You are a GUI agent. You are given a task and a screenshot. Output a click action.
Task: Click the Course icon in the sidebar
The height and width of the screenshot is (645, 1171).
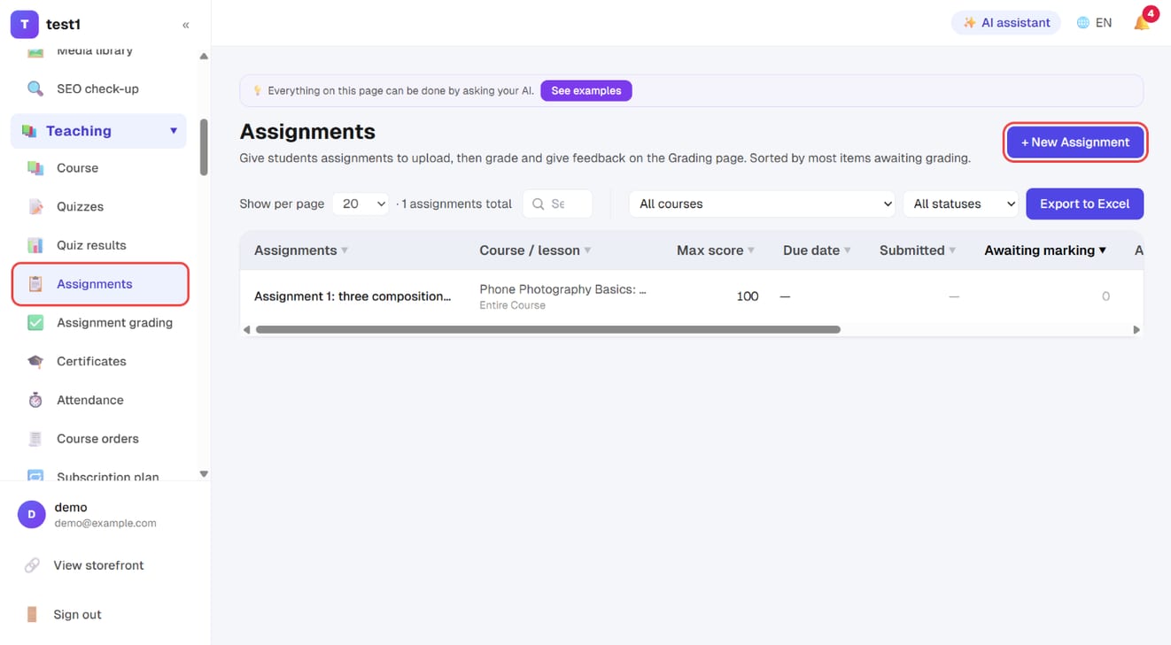[x=35, y=168]
